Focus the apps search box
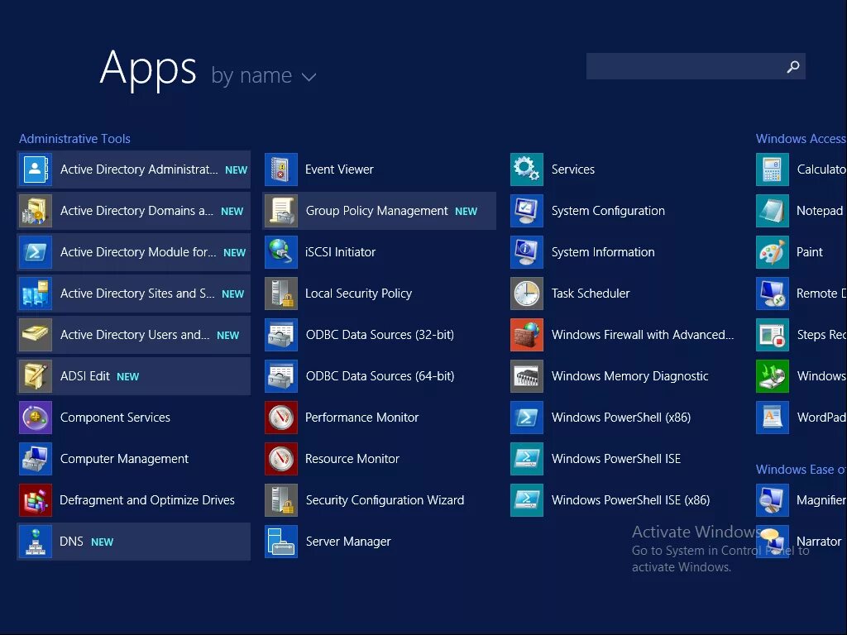Screen dimensions: 847x635 pos(696,66)
